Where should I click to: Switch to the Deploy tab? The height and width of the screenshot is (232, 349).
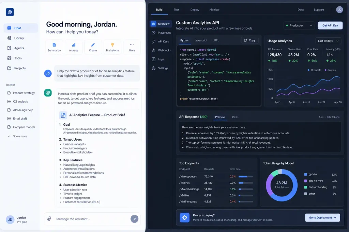195,10
